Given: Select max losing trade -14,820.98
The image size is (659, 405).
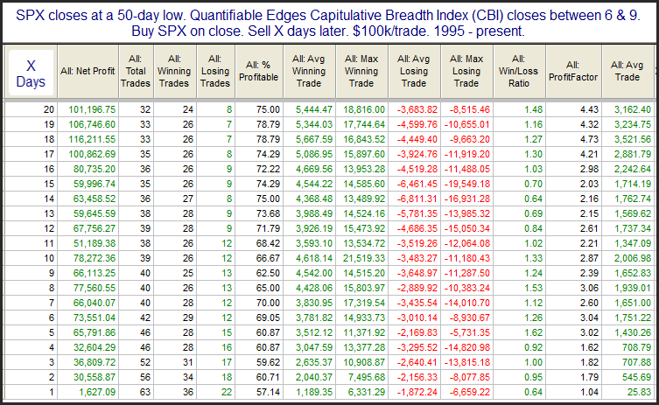Looking at the screenshot, I should point(467,347).
